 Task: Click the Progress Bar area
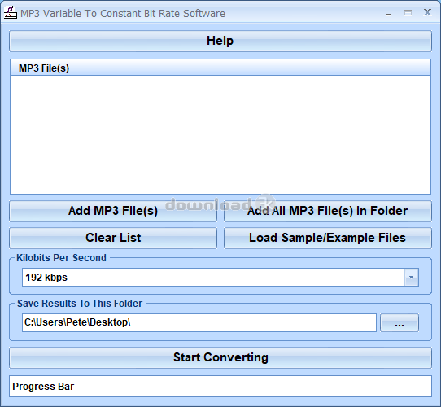(220, 387)
